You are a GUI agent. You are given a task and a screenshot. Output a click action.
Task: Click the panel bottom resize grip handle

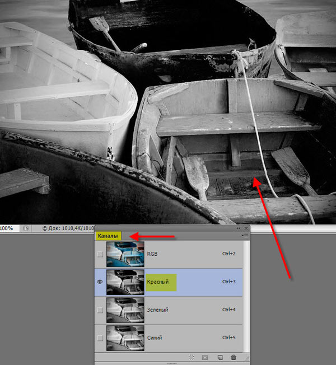point(172,363)
